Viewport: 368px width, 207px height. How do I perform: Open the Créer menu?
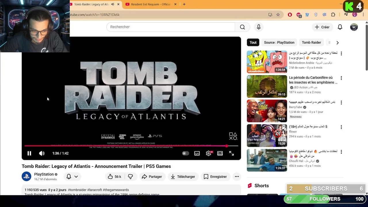322,27
